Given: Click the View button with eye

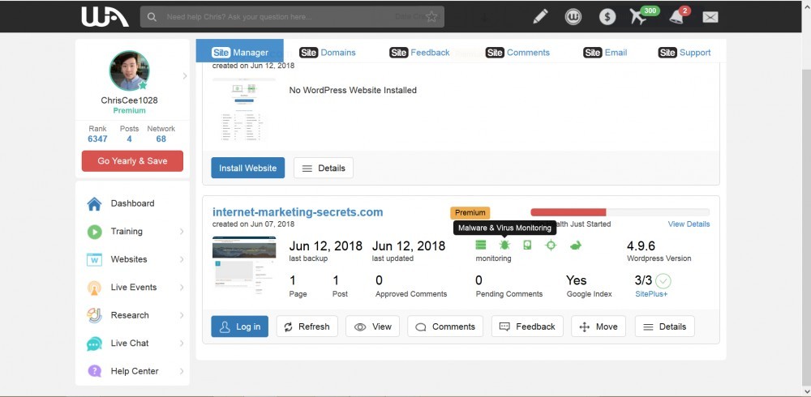Looking at the screenshot, I should [372, 327].
